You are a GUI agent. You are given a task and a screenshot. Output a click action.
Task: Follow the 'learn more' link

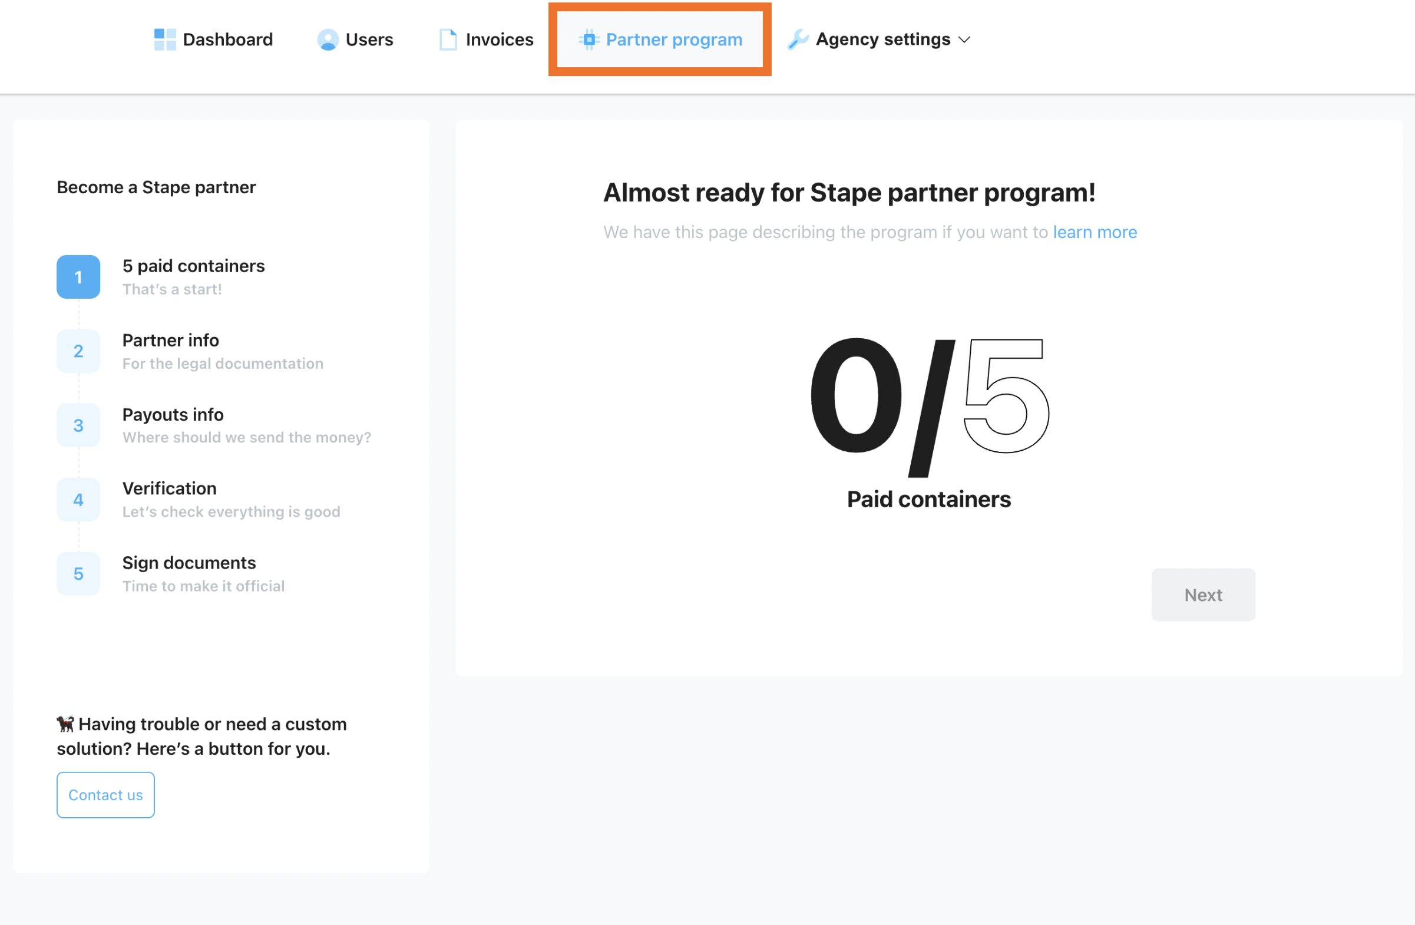[x=1095, y=232]
